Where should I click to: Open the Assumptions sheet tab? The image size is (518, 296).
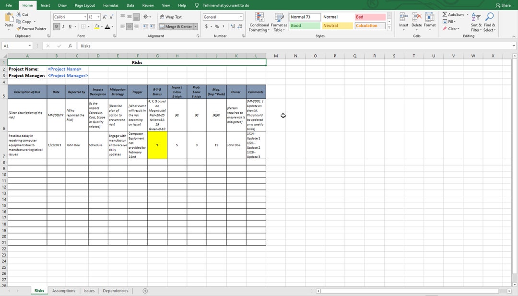pos(63,290)
